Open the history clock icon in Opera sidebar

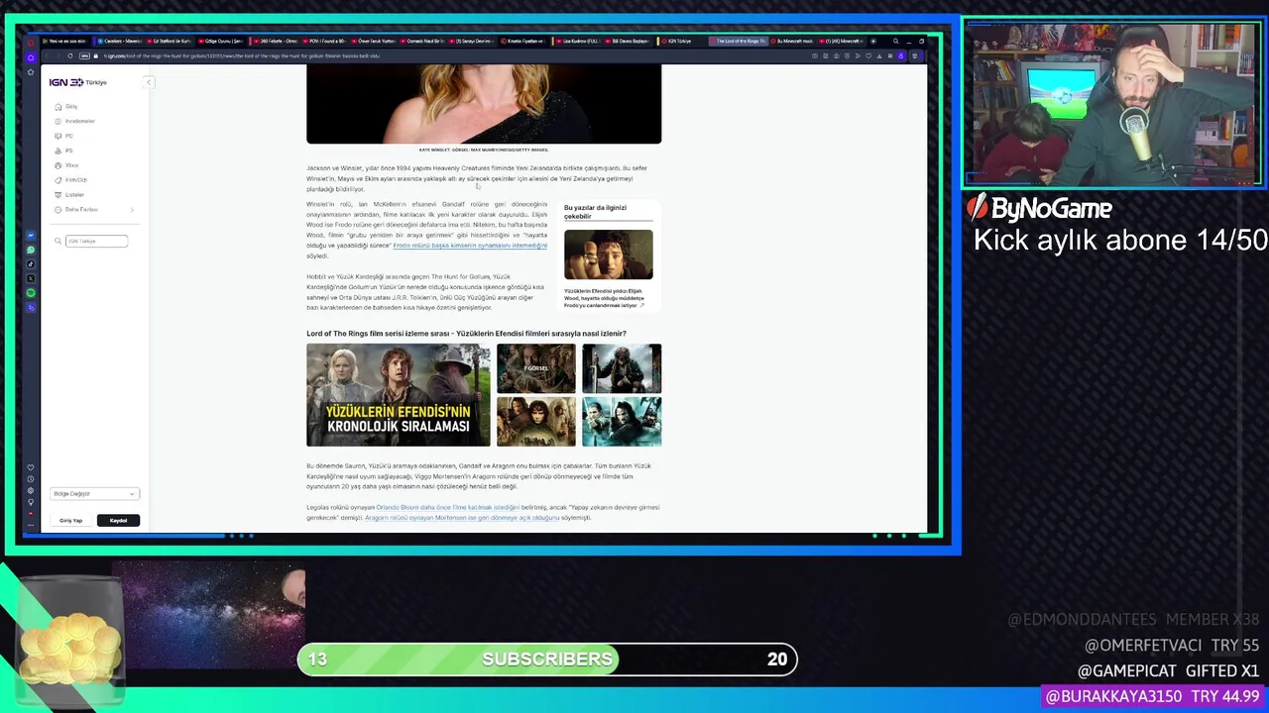(31, 479)
